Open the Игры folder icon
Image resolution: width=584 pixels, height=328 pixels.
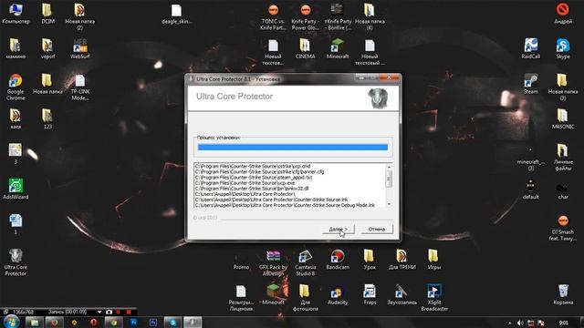pyautogui.click(x=434, y=259)
